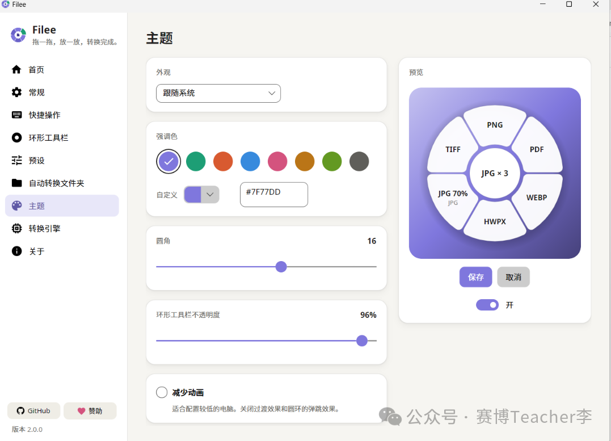Open the 常规 settings page
This screenshot has width=611, height=441.
(62, 93)
